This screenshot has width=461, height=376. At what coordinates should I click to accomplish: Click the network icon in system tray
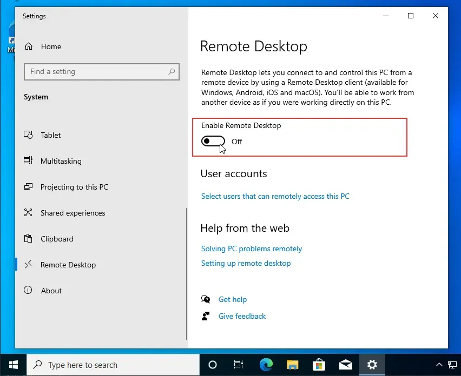click(452, 365)
